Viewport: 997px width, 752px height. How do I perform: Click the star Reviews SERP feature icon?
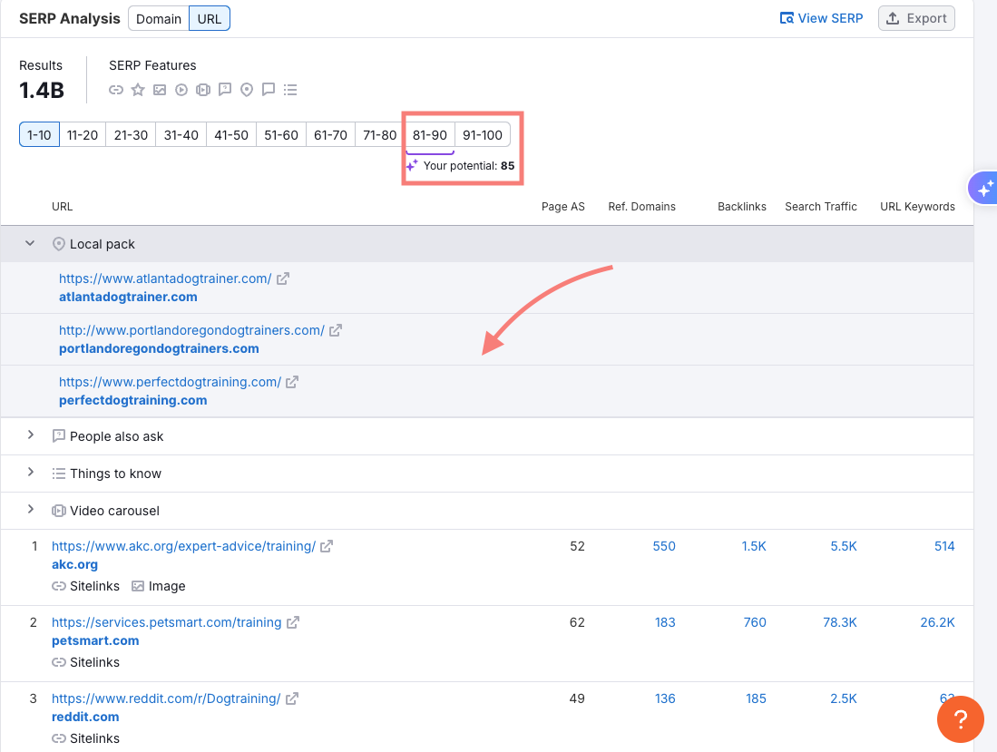click(138, 89)
